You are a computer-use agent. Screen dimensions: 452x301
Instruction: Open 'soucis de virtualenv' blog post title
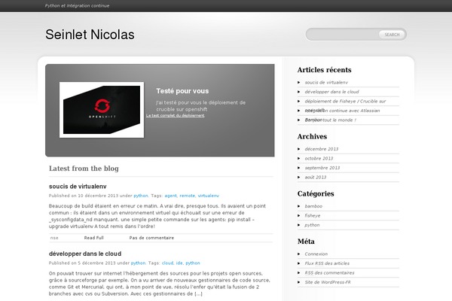pos(78,187)
